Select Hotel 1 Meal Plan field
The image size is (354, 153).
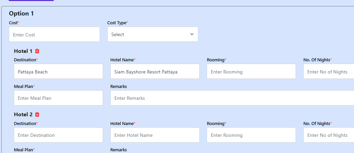coord(58,98)
